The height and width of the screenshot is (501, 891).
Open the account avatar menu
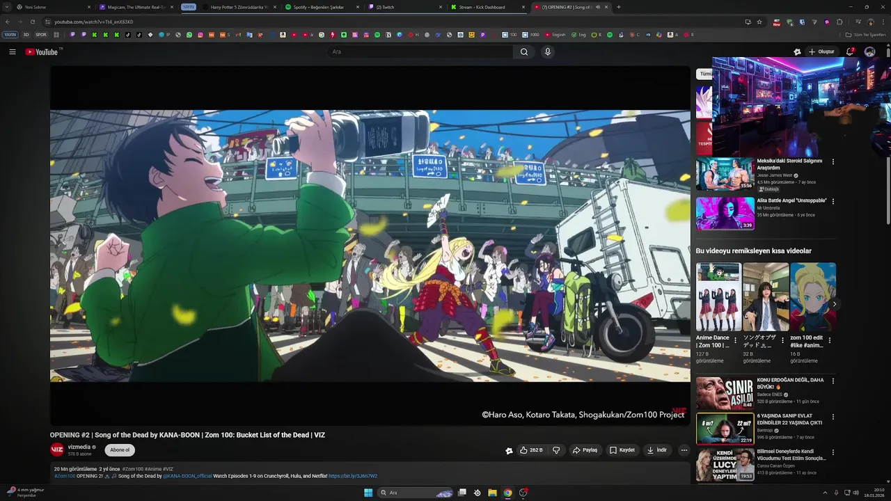[869, 51]
